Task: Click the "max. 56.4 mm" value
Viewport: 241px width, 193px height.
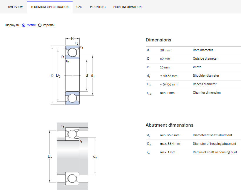Action: [x=170, y=144]
